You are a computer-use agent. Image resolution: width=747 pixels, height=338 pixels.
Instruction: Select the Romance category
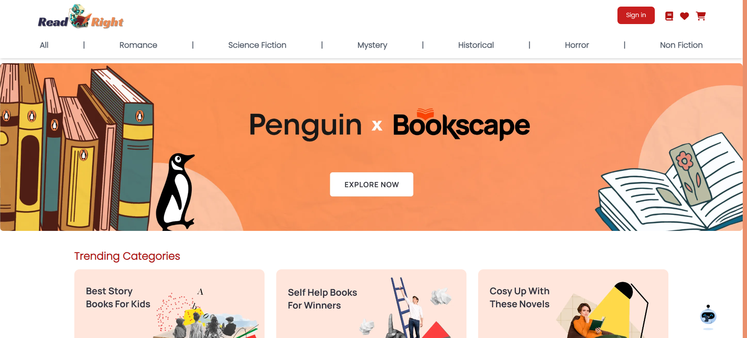pos(138,45)
